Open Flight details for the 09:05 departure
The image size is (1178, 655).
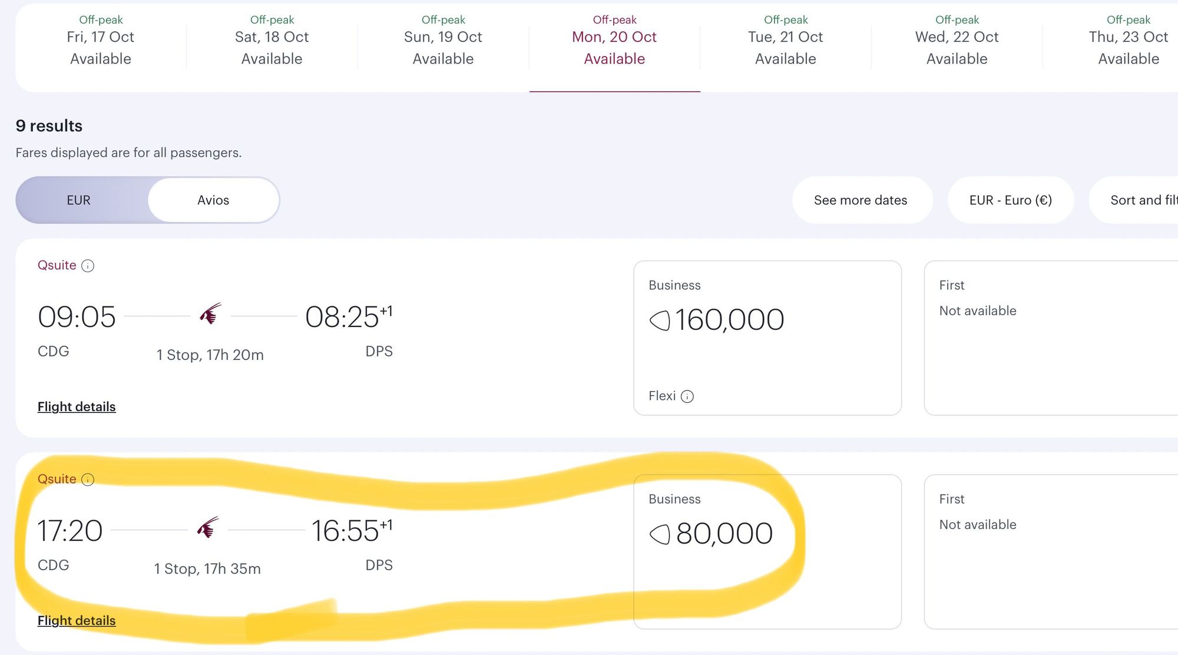[77, 406]
